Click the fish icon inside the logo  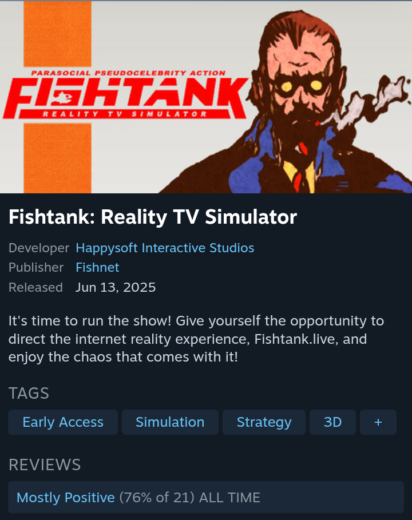(64, 97)
